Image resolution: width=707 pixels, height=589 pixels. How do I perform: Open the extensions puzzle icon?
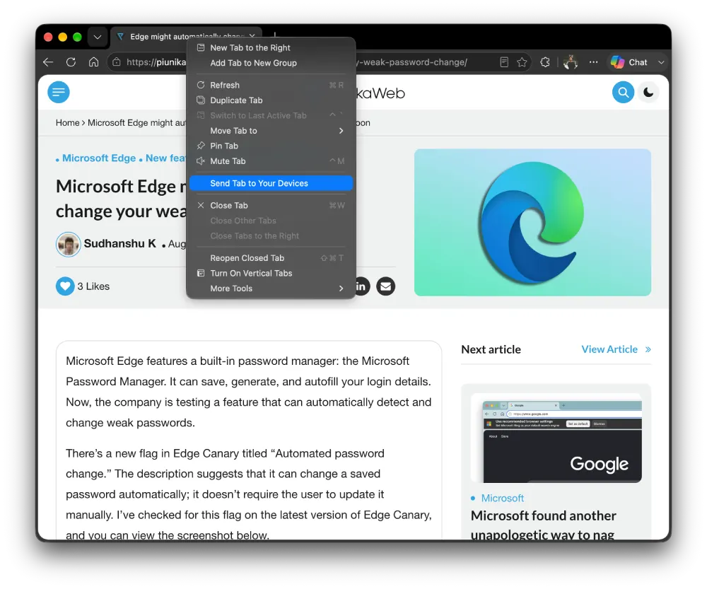coord(545,62)
